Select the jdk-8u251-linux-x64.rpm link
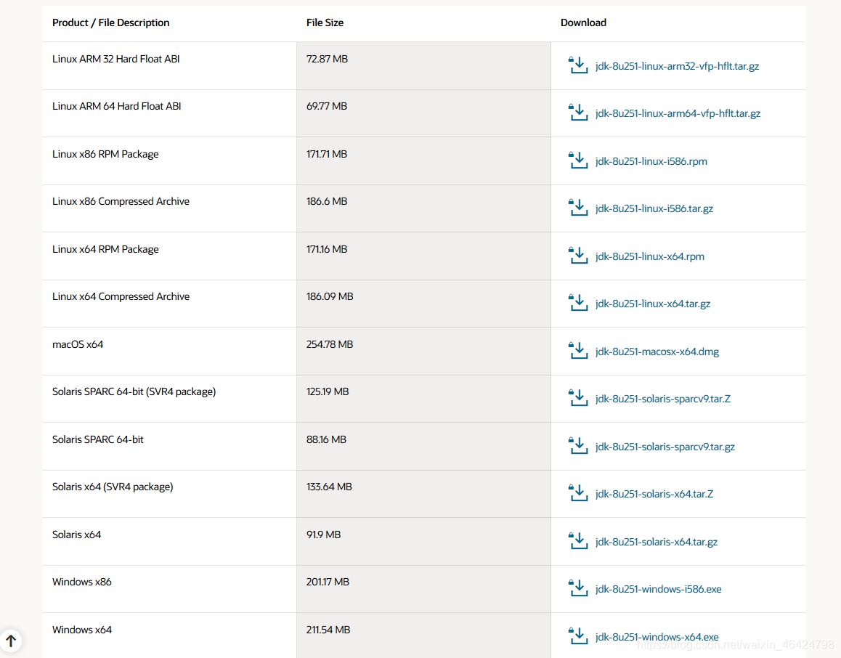The image size is (841, 658). (649, 257)
